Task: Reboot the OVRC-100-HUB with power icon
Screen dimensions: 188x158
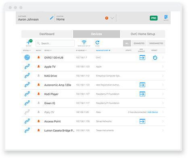Action: [x=155, y=57]
